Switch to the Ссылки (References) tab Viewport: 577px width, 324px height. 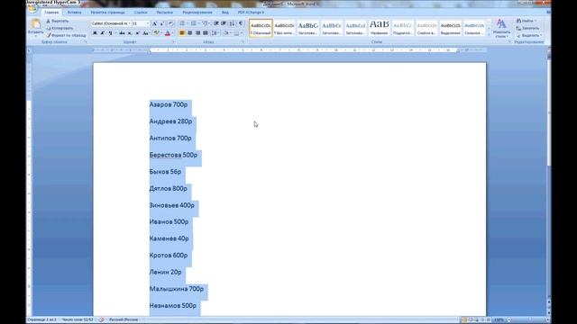coord(141,12)
